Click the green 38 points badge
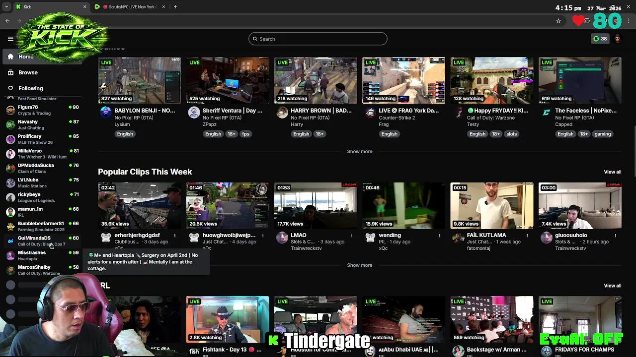The image size is (636, 357). [600, 39]
